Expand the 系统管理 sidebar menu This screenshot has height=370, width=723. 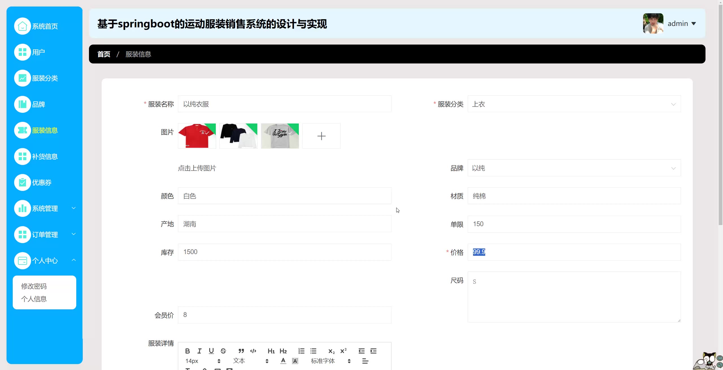(x=45, y=208)
